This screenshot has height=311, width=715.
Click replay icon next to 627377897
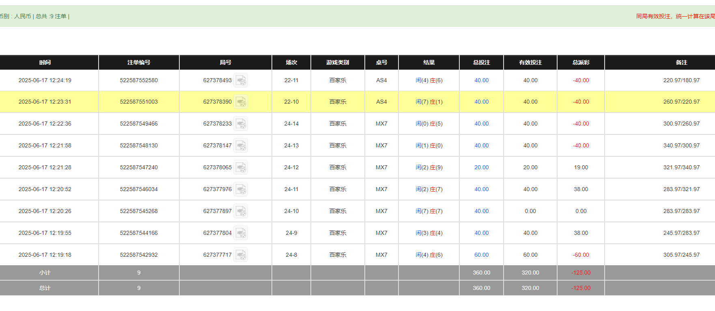point(241,211)
